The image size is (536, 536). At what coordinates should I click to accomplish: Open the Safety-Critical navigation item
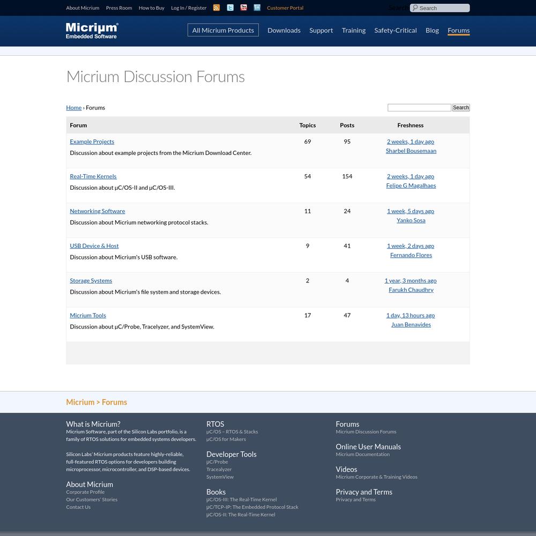point(395,31)
